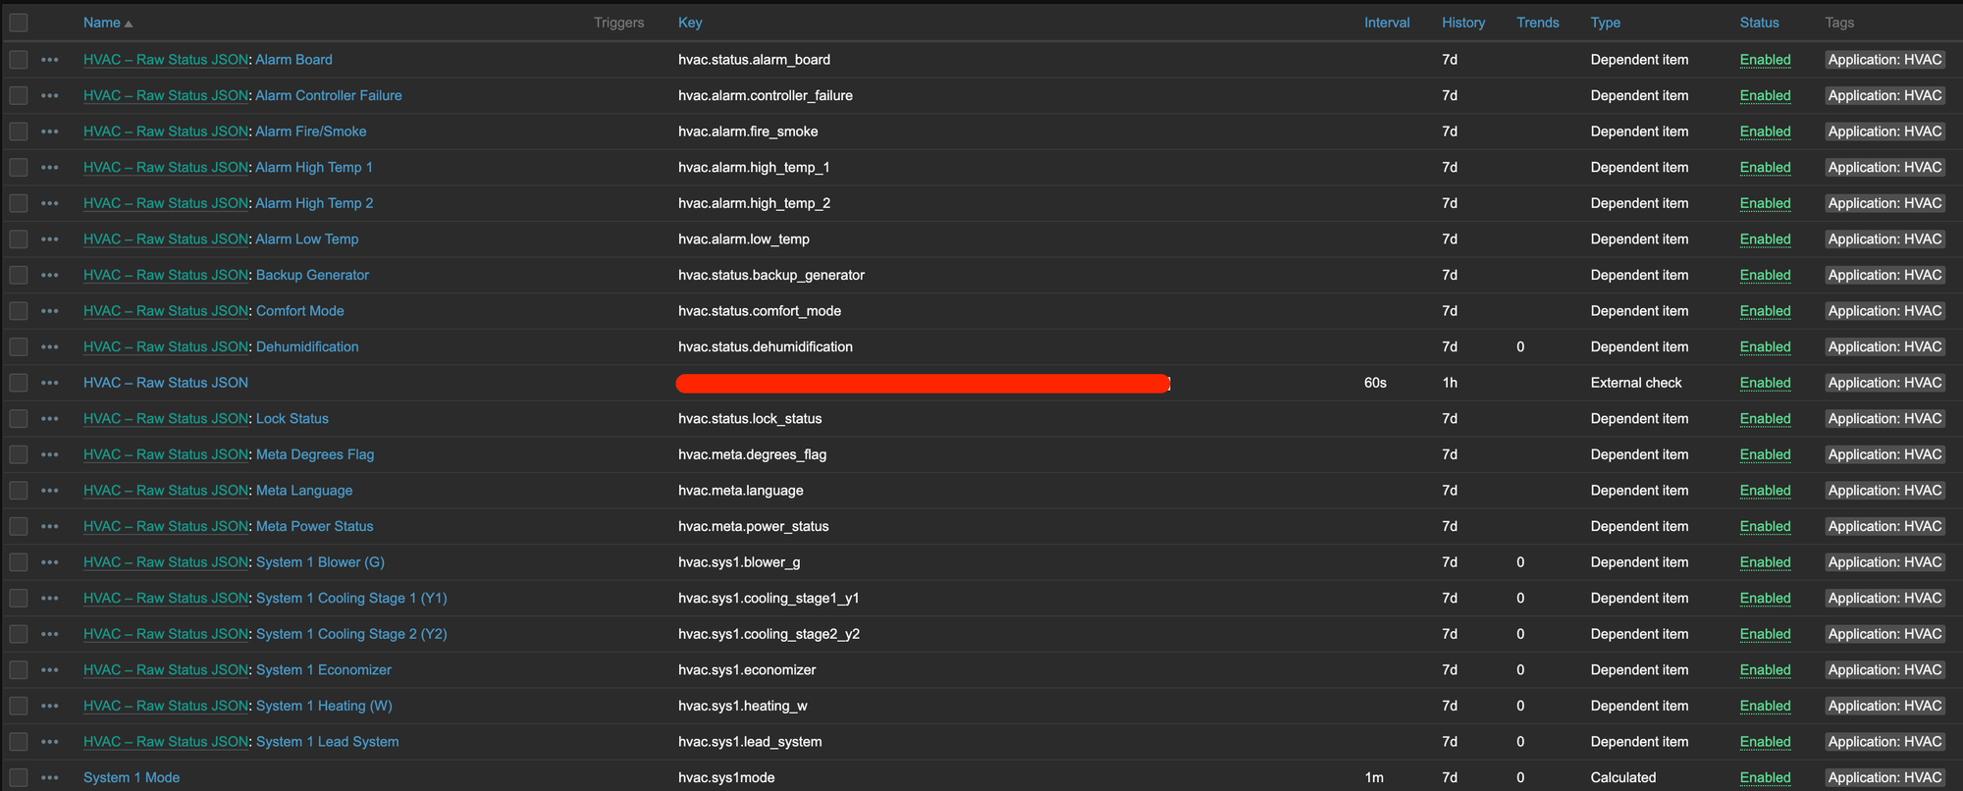Screen dimensions: 1963x791
Task: Open three-dot menu for Alarm Fire/Smoke row
Action: (x=50, y=132)
